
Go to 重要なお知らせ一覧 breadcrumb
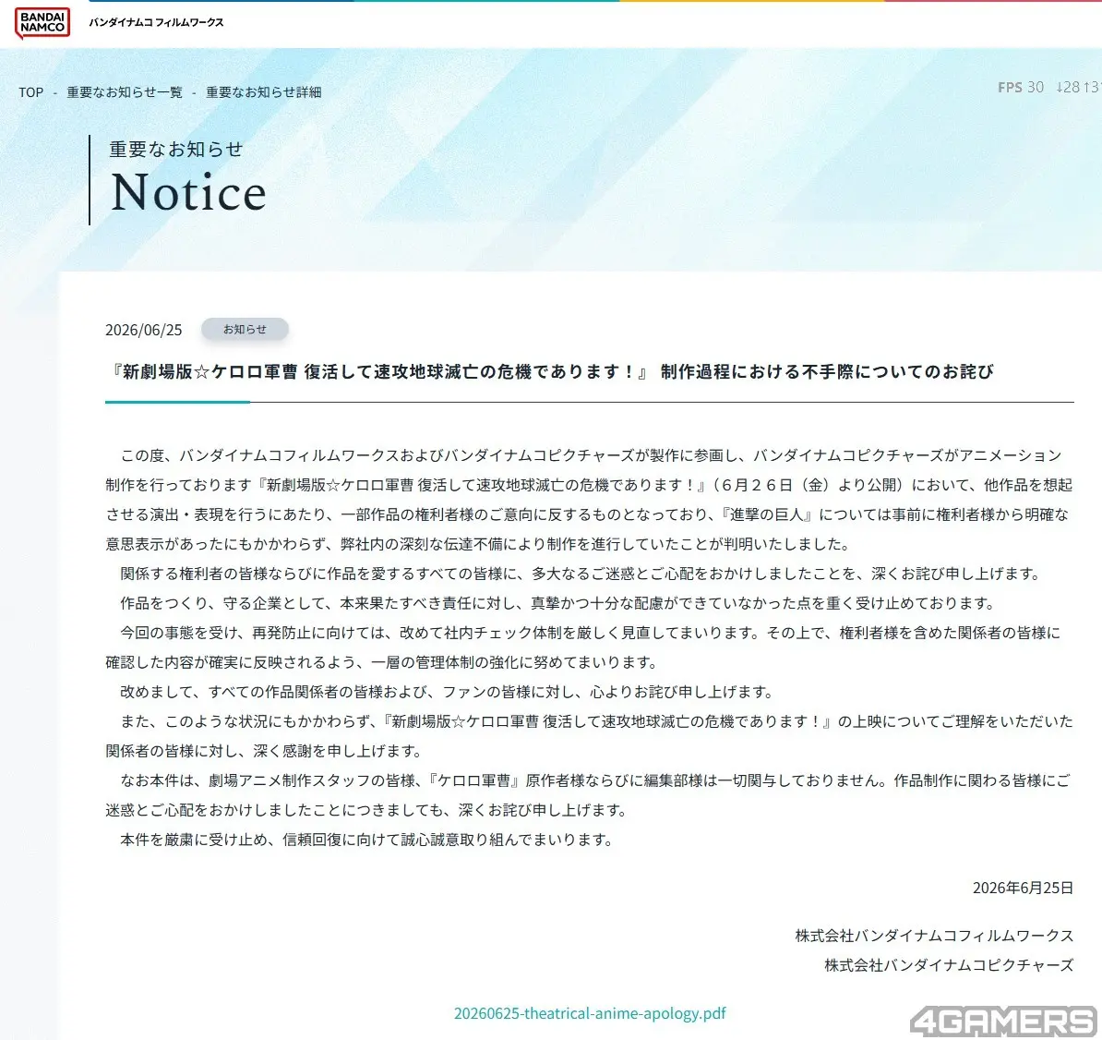tap(125, 92)
